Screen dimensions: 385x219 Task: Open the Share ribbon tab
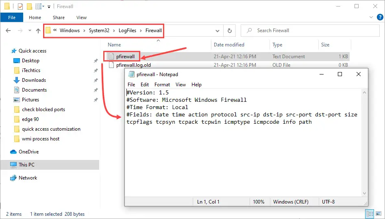coord(59,18)
